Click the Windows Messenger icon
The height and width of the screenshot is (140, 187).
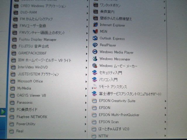(x=95, y=59)
